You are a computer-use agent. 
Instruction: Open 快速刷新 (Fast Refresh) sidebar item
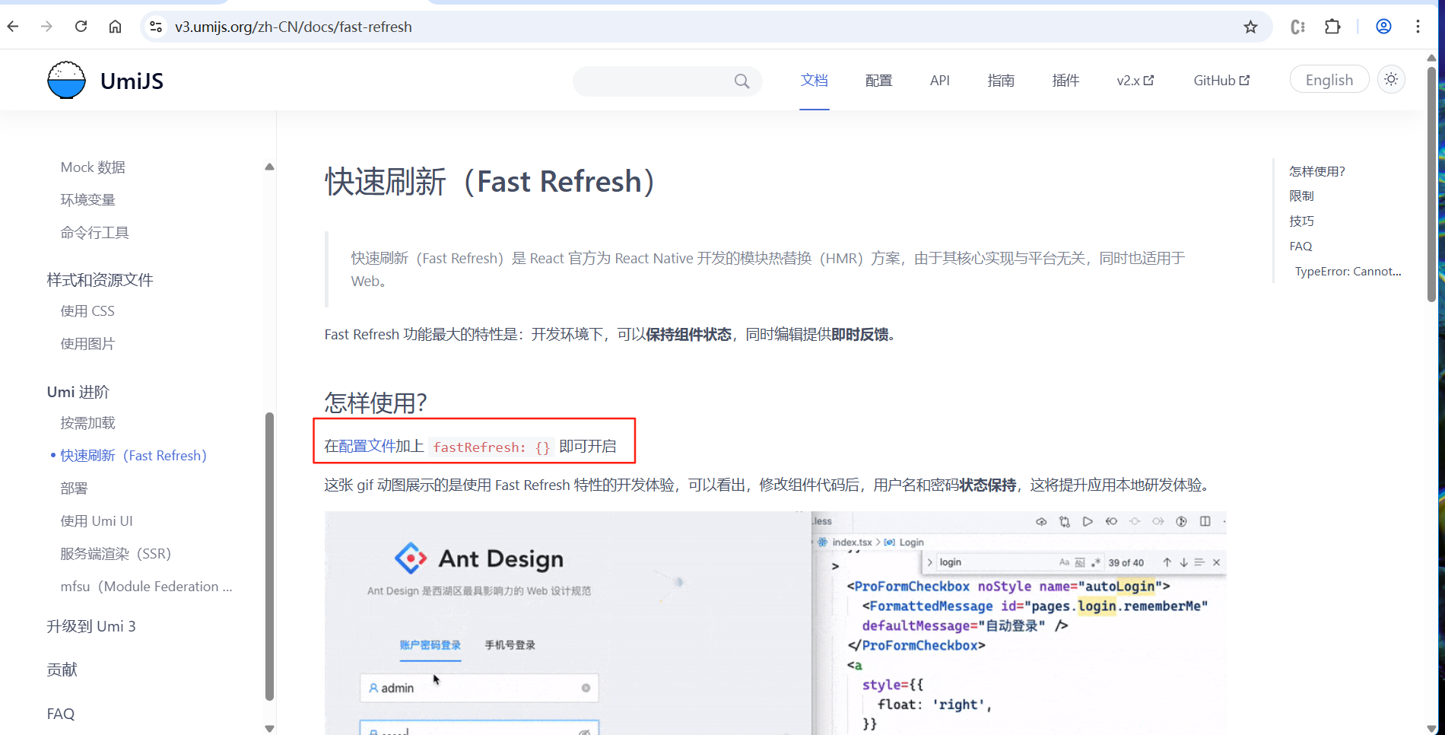tap(133, 456)
